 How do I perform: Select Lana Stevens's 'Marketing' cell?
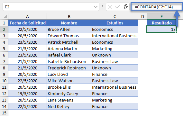(115, 100)
